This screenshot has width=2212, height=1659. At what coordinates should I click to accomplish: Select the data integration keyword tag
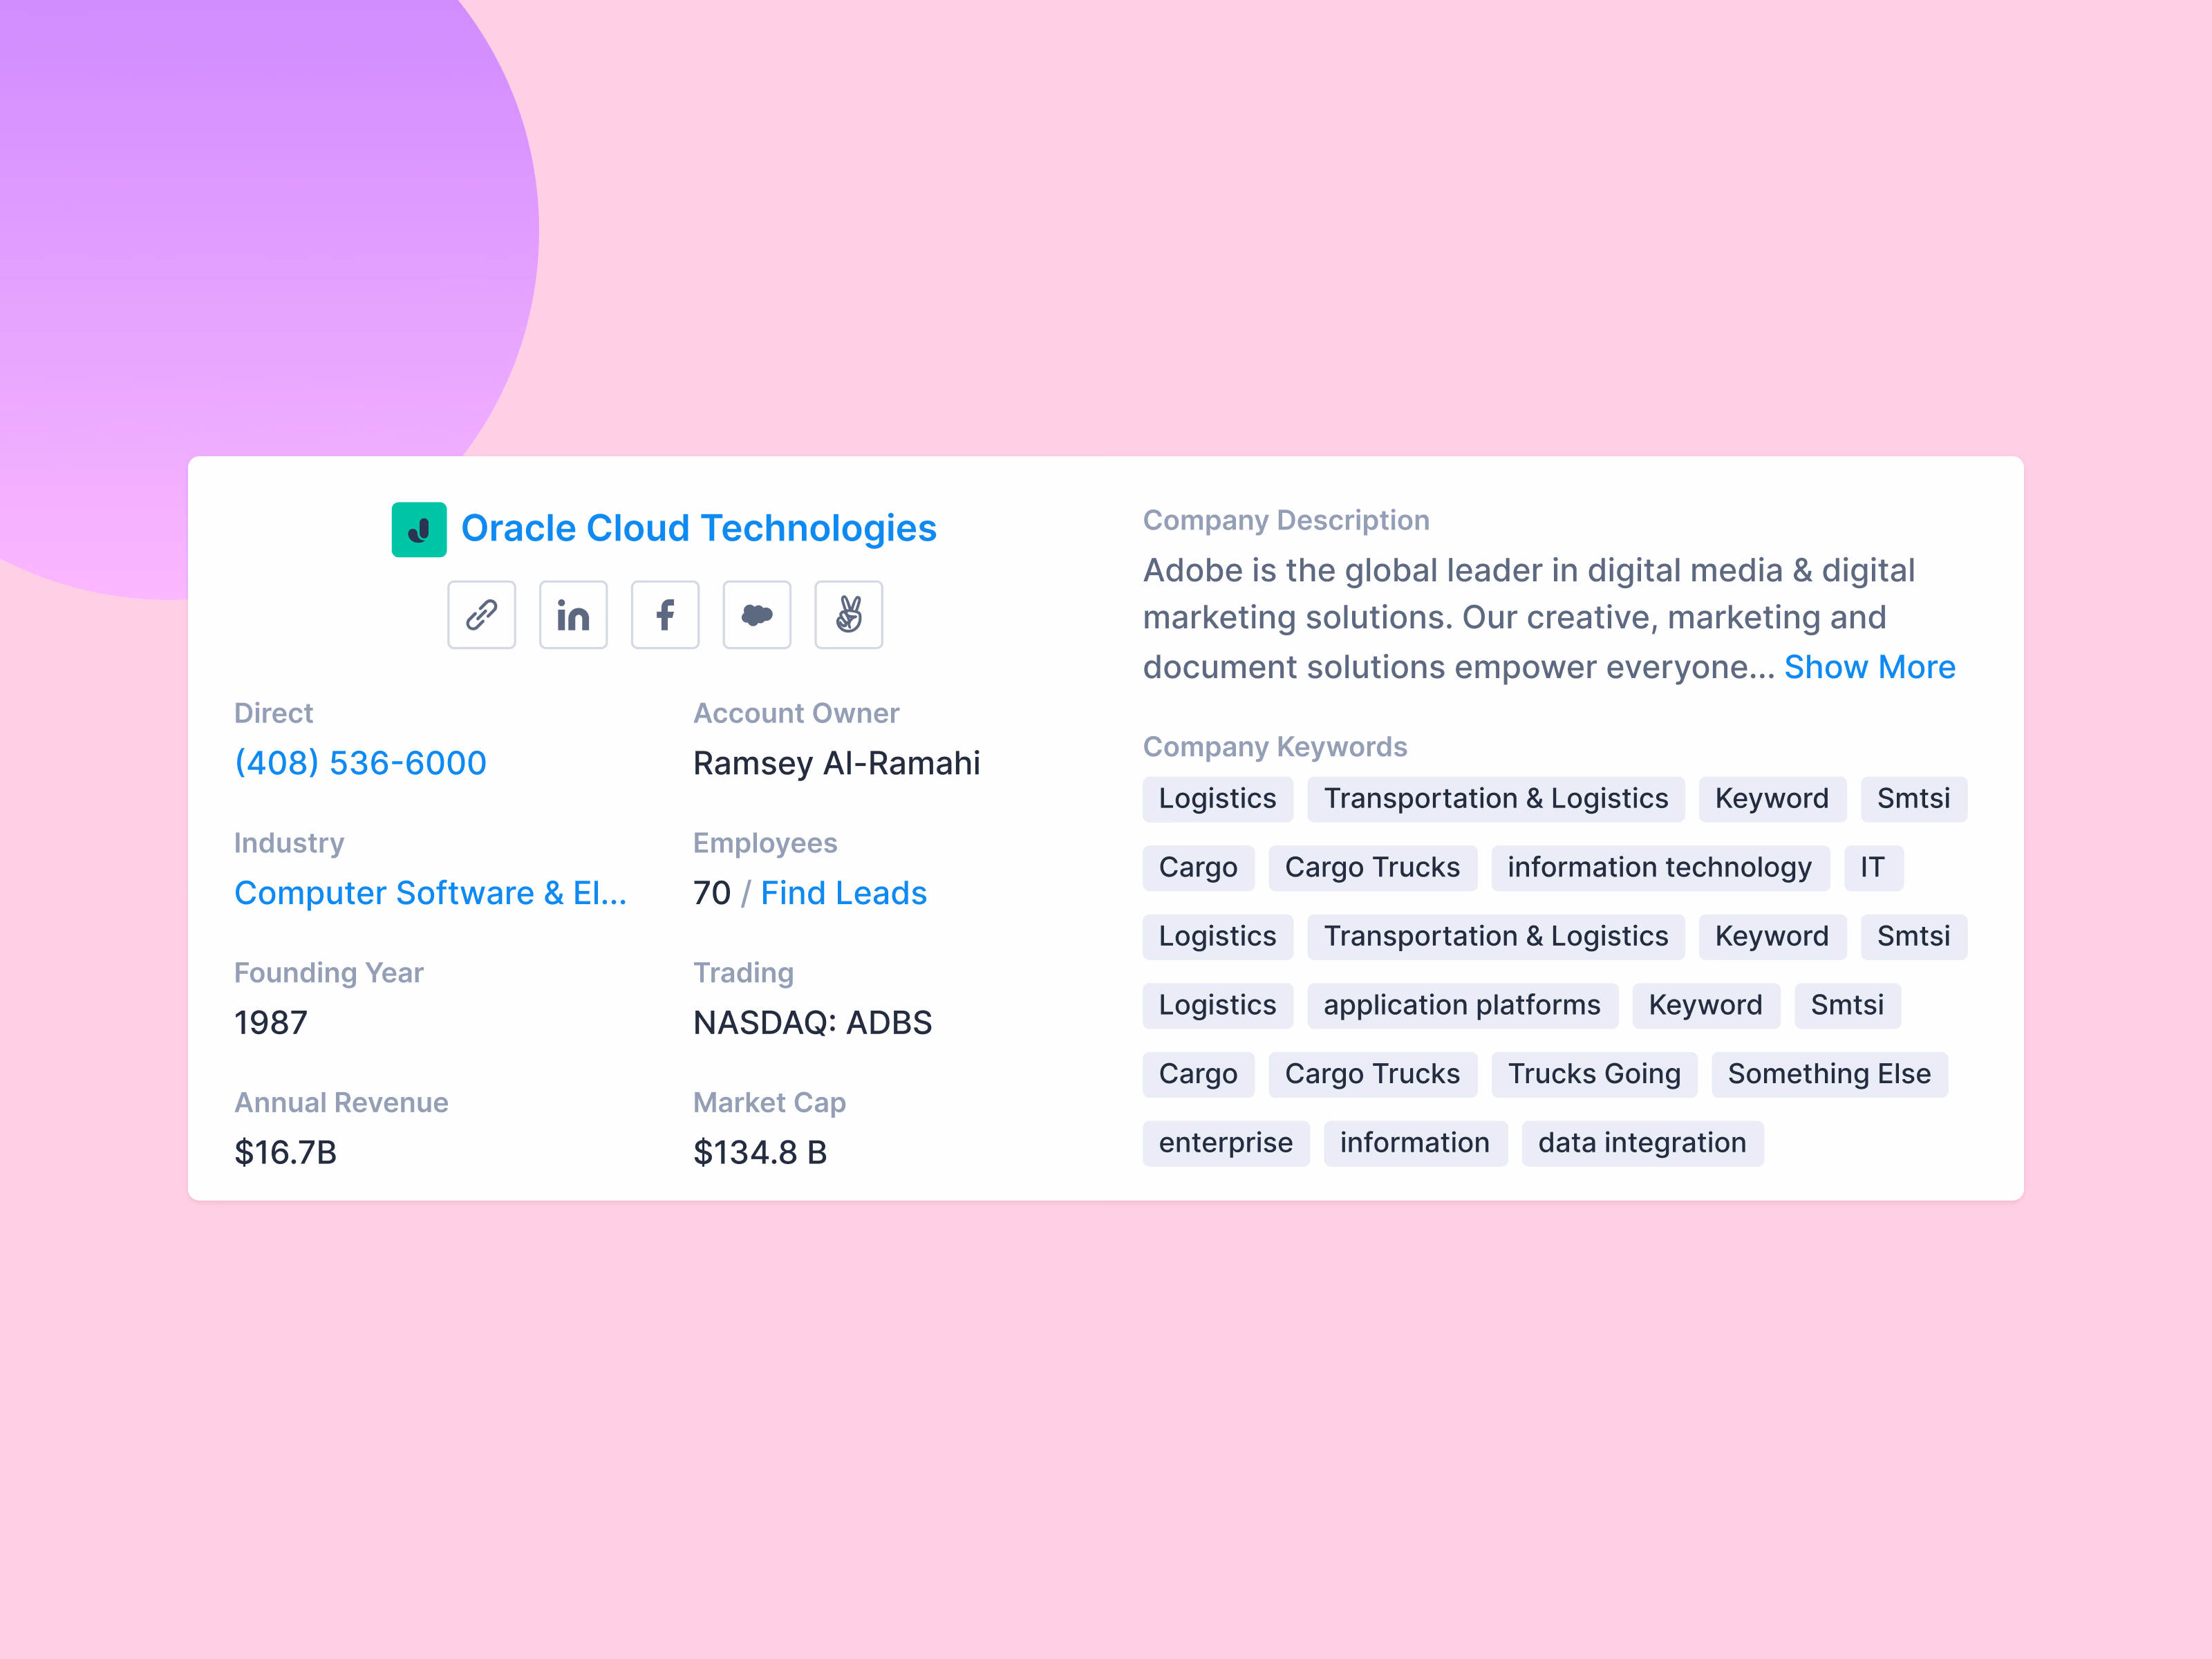click(1642, 1143)
